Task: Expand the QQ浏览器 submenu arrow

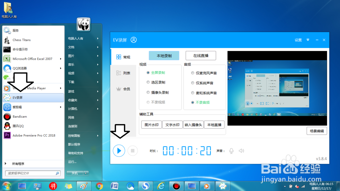Action: [61, 68]
